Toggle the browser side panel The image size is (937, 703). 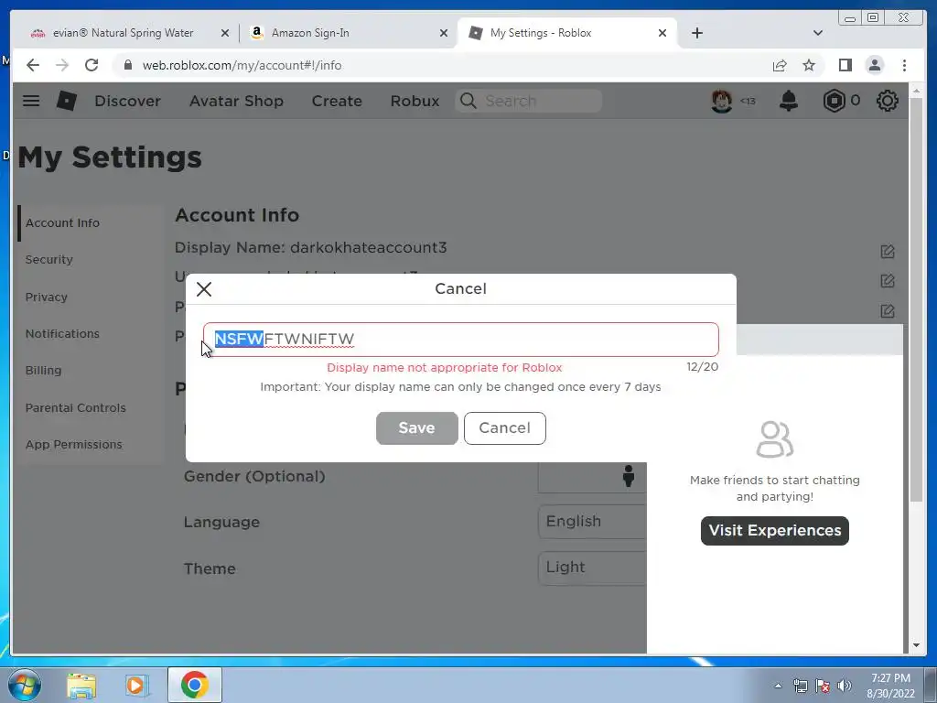pyautogui.click(x=845, y=65)
